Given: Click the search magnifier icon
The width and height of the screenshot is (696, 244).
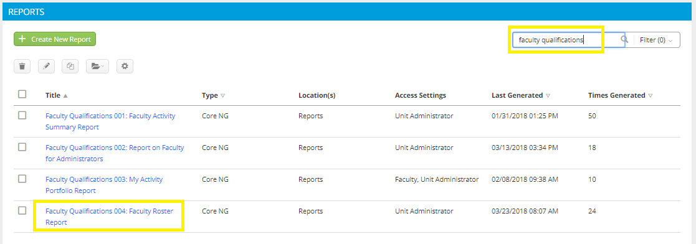Looking at the screenshot, I should coord(624,40).
